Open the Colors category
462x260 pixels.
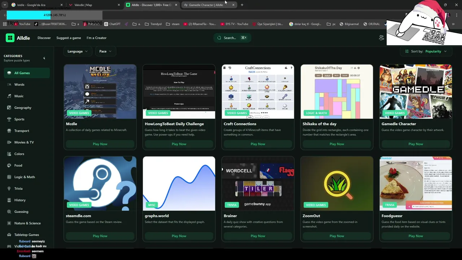pos(27,154)
